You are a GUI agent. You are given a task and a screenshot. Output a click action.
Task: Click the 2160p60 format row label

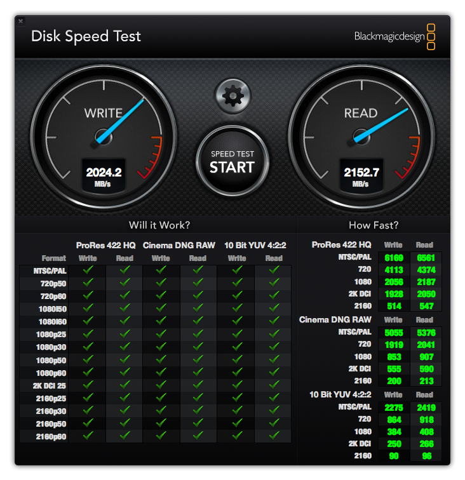(x=51, y=437)
